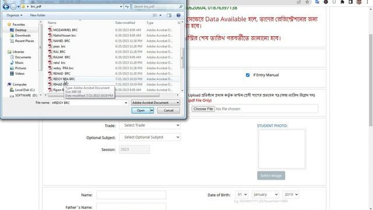Cancel the file selection dialog
Image resolution: width=373 pixels, height=210 pixels.
168,110
